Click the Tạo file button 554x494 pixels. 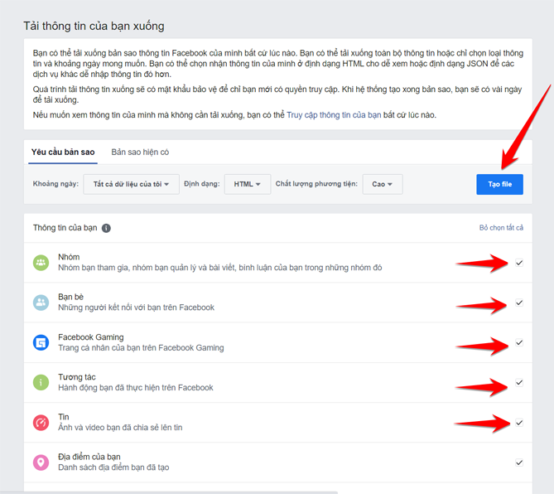(499, 184)
